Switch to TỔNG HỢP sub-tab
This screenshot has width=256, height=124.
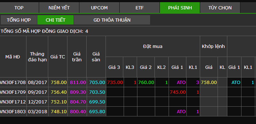(19, 20)
